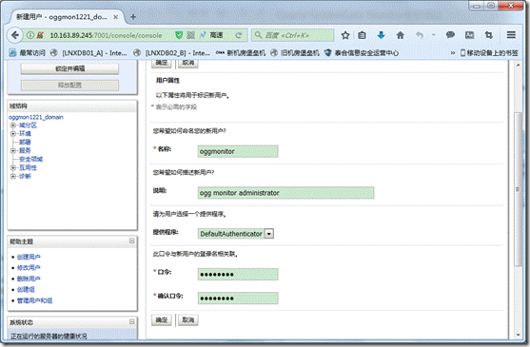This screenshot has height=347, width=530.
Task: Click the top 确定 button
Action: [162, 63]
